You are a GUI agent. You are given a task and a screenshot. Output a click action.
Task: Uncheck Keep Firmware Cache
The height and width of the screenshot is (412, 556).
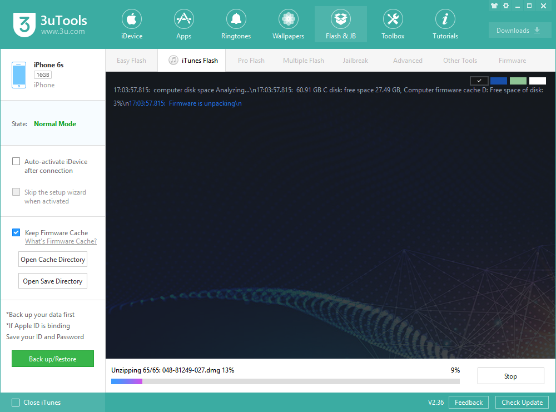pyautogui.click(x=16, y=232)
